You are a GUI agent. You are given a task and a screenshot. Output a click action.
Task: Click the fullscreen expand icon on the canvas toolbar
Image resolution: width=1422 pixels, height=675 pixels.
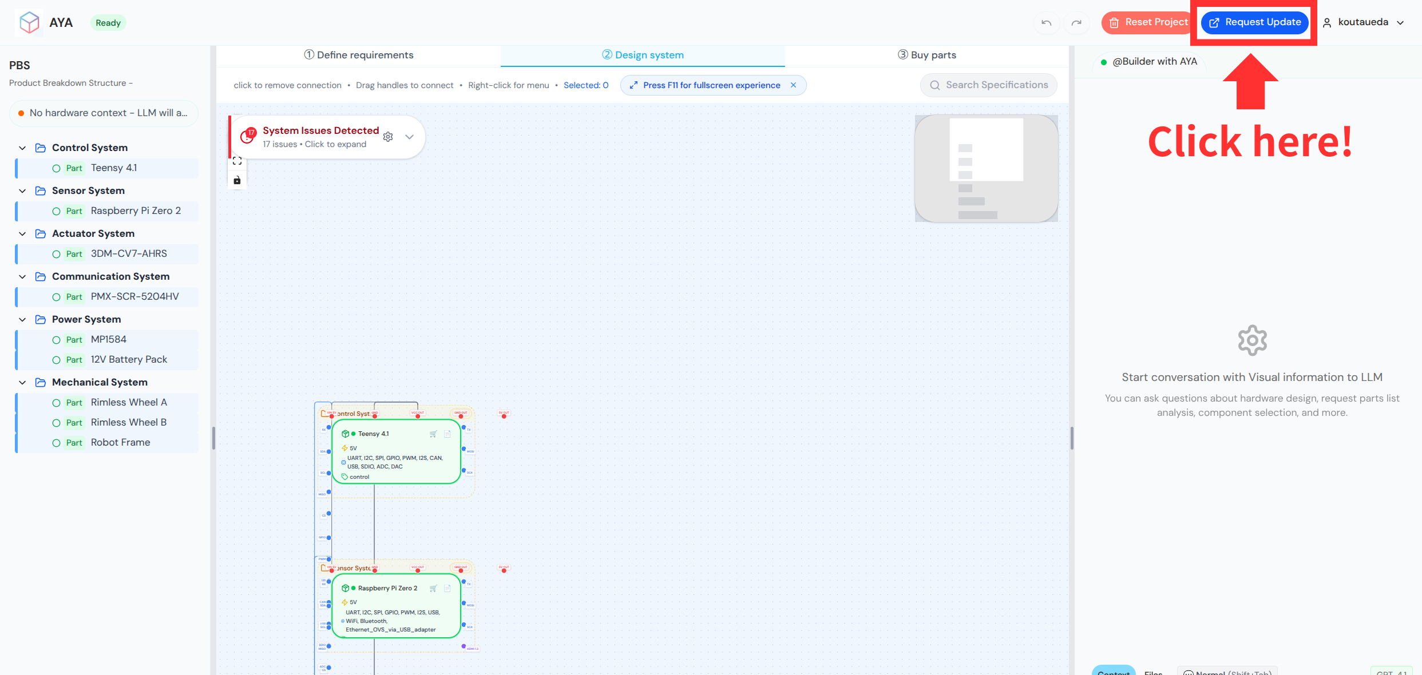click(237, 161)
